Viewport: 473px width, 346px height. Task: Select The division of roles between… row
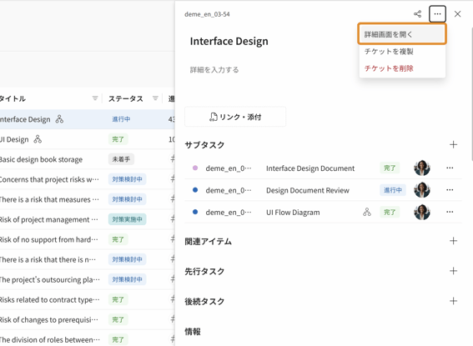50,339
